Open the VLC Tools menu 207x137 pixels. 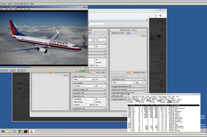21,9
